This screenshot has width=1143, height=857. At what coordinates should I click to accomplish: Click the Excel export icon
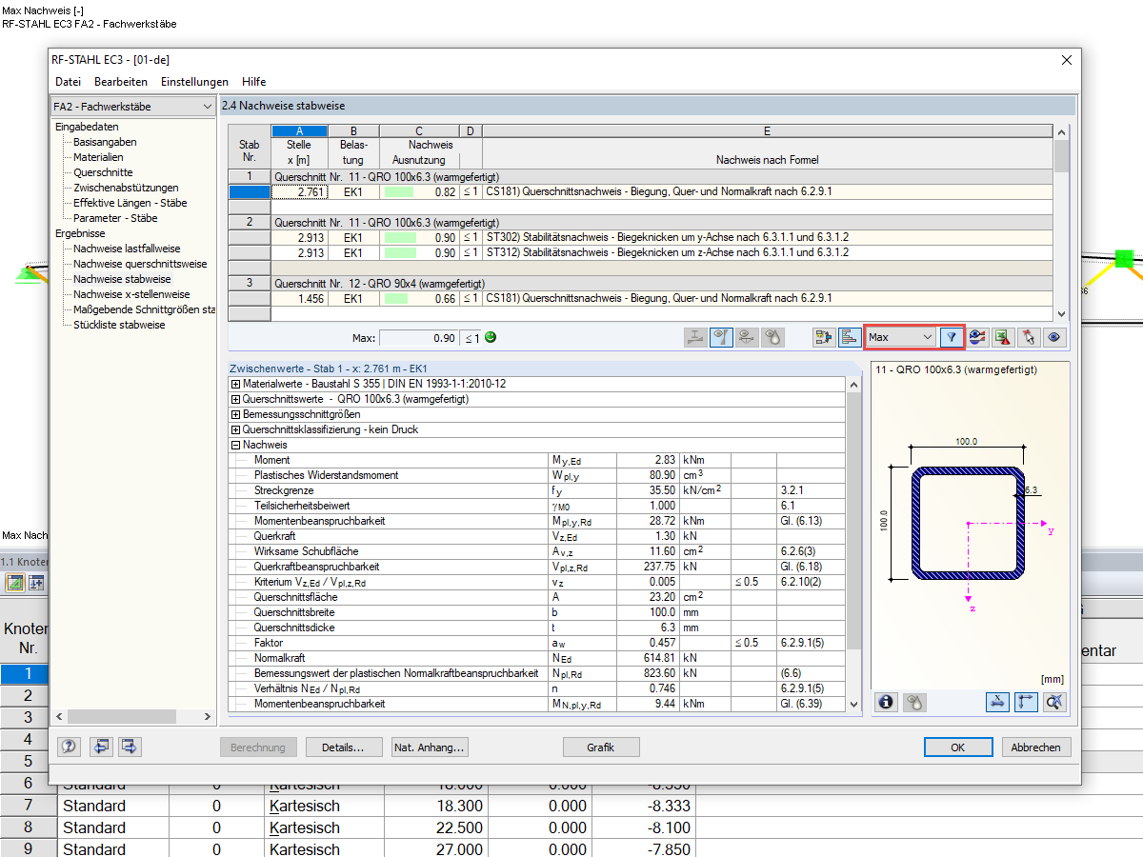1002,337
